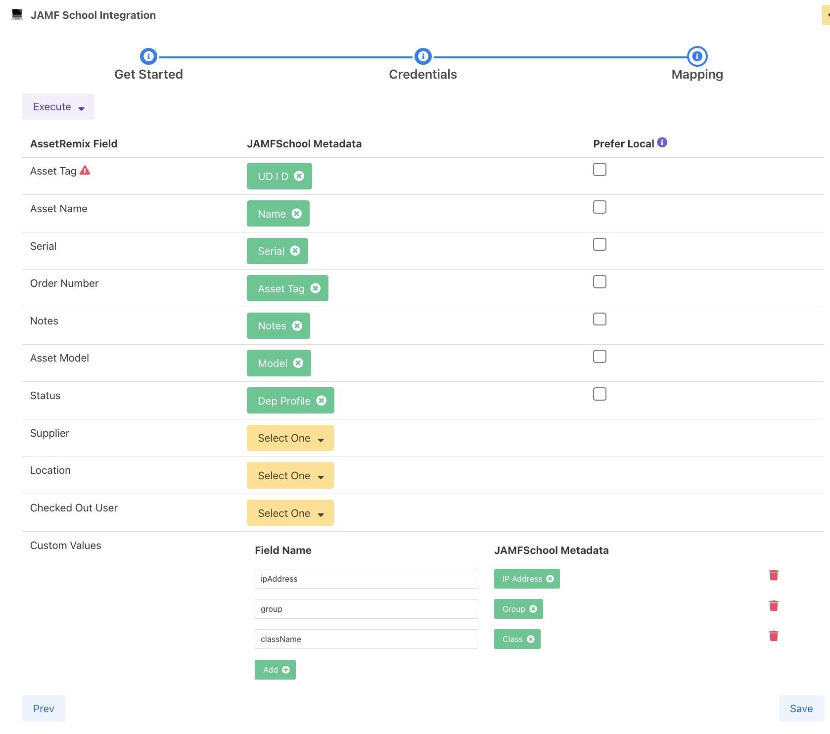Image resolution: width=830 pixels, height=734 pixels.
Task: Delete the ipAddress custom value row
Action: 774,575
